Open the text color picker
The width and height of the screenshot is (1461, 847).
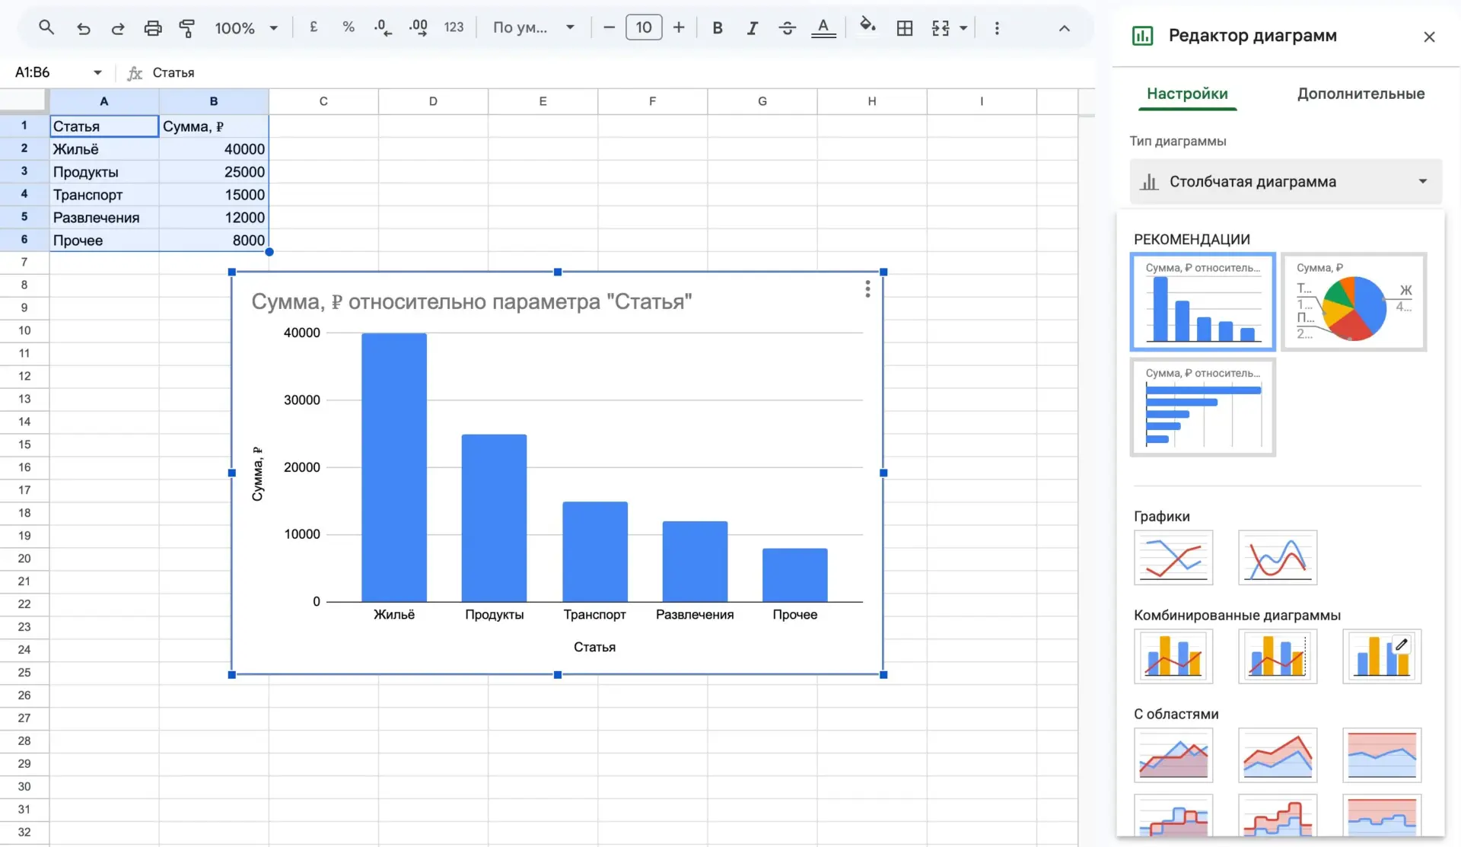(x=823, y=28)
